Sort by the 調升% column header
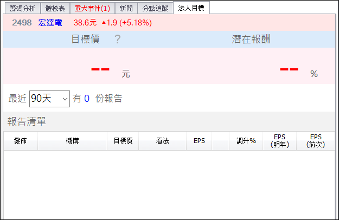 (246, 141)
